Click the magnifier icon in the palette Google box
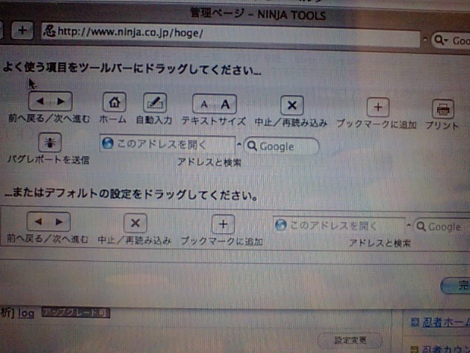Viewport: 470px width, 353px height. (253, 146)
